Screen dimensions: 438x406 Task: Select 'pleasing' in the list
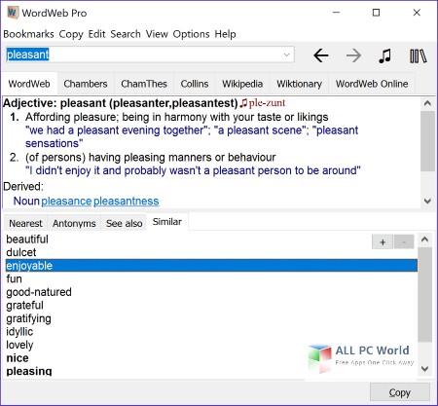[x=29, y=371]
